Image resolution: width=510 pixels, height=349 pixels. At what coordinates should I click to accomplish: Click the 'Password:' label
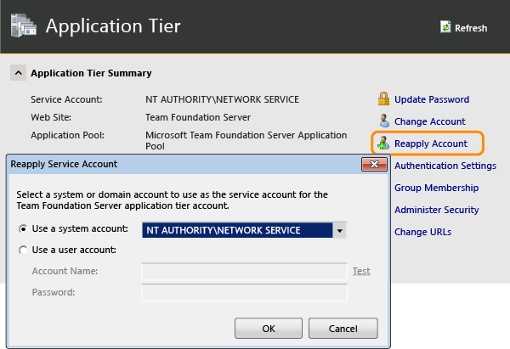pos(54,292)
